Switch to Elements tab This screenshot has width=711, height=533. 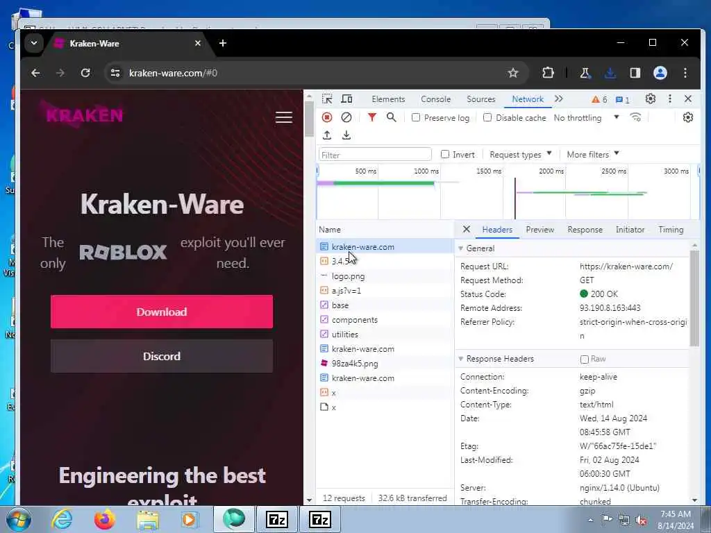(388, 99)
